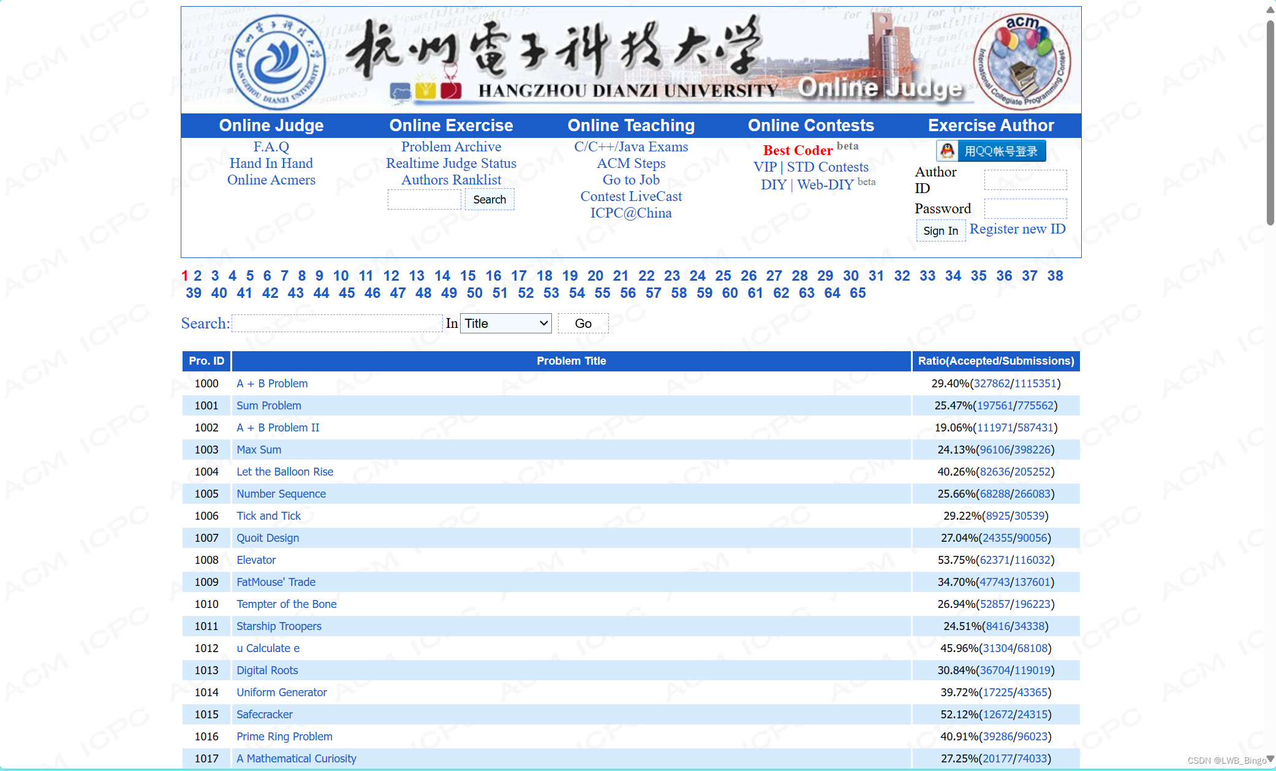The width and height of the screenshot is (1276, 771).
Task: Click the scrollbar up arrow
Action: tap(1270, 10)
